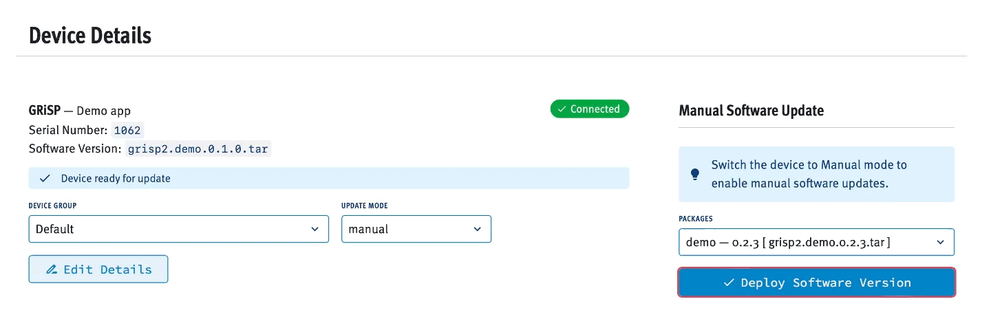The height and width of the screenshot is (330, 991).
Task: Open the Packages dropdown showing demo 0.2.3
Action: 816,242
